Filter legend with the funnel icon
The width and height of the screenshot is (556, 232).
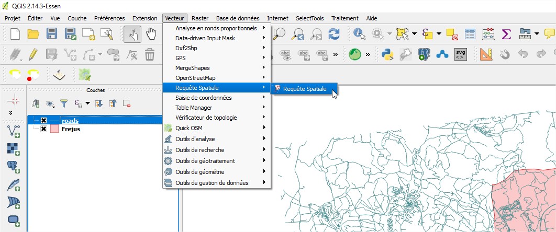[x=63, y=103]
